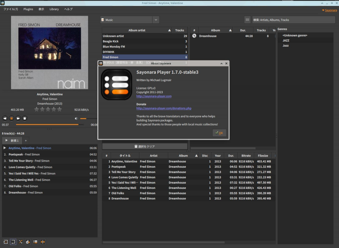Stop playback with the stop button

[25, 118]
